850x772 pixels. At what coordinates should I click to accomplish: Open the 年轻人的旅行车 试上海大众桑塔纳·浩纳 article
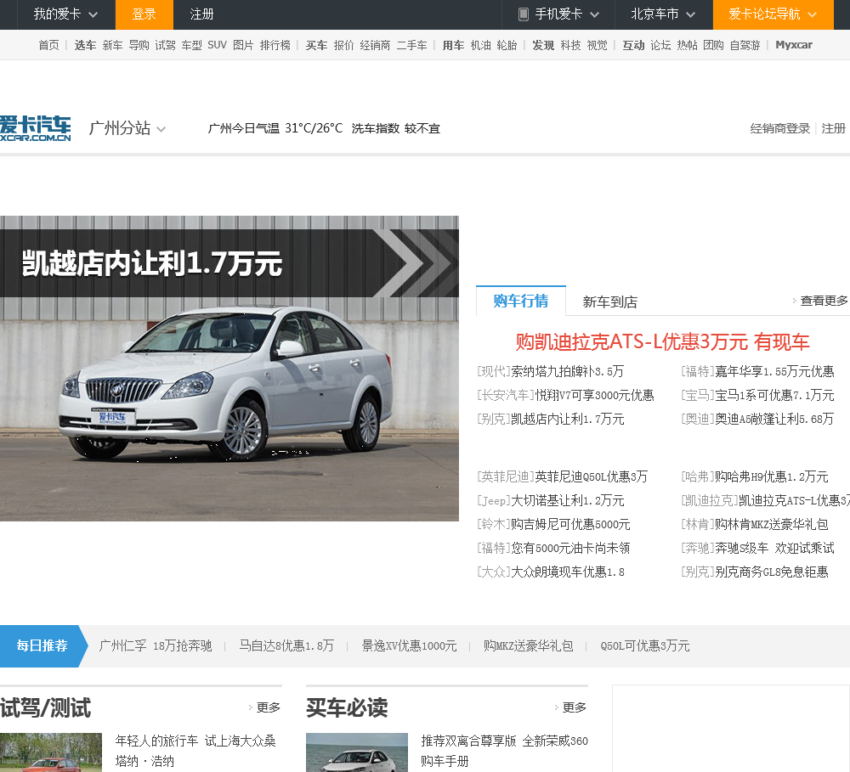pos(195,751)
